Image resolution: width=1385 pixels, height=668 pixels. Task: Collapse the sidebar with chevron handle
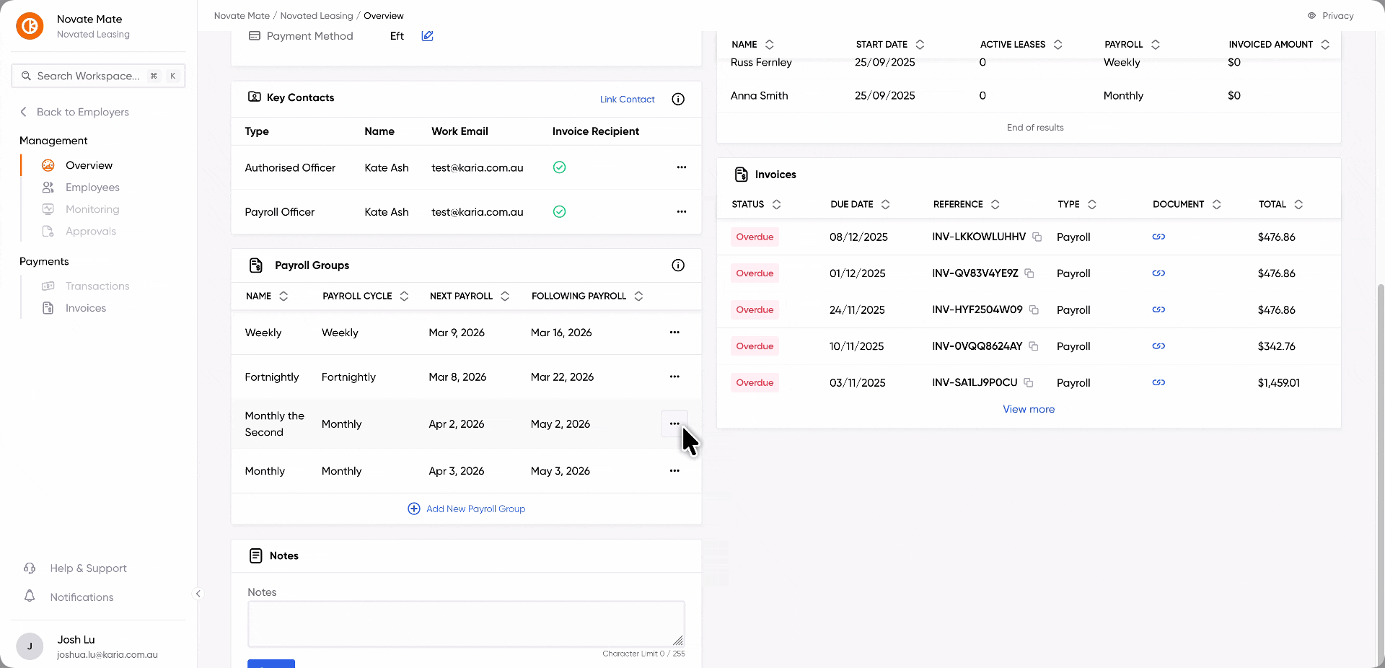click(198, 594)
